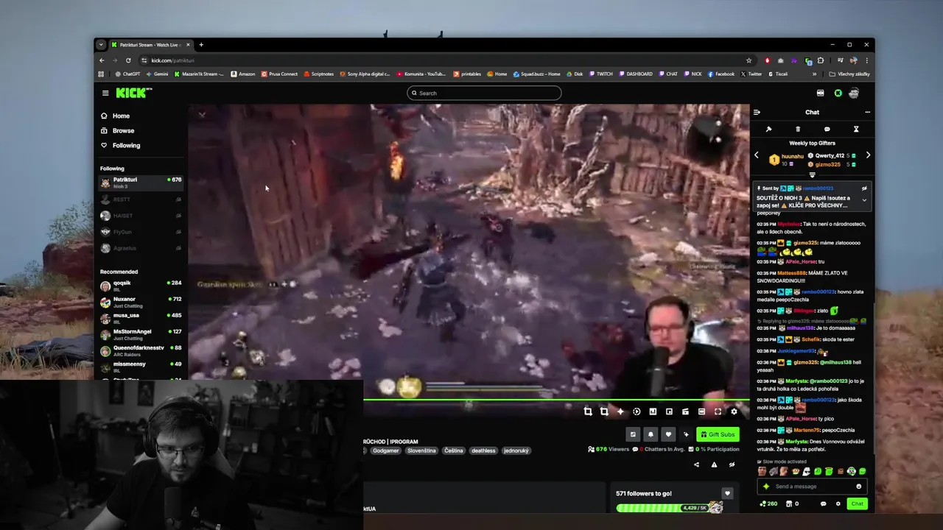This screenshot has width=943, height=530.
Task: Open the TWITCH bookmark
Action: (600, 74)
